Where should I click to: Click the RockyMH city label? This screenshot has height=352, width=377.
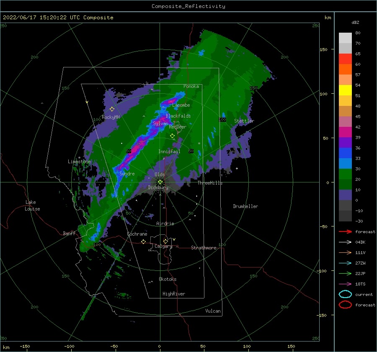(x=111, y=117)
